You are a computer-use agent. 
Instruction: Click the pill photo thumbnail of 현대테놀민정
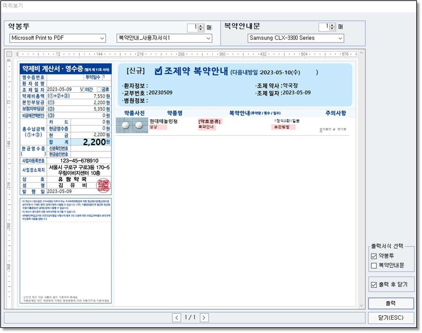[132, 125]
